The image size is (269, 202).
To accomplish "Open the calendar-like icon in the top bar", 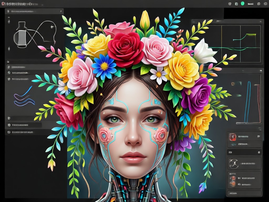I will pos(236,4).
